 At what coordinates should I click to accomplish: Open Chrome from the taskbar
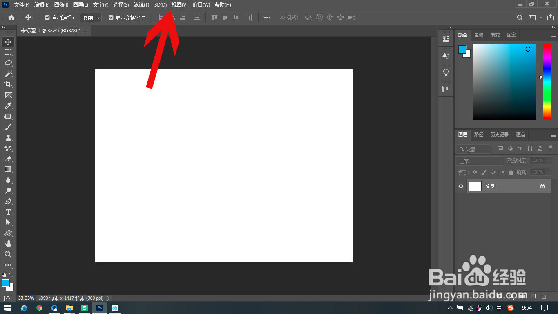click(39, 308)
